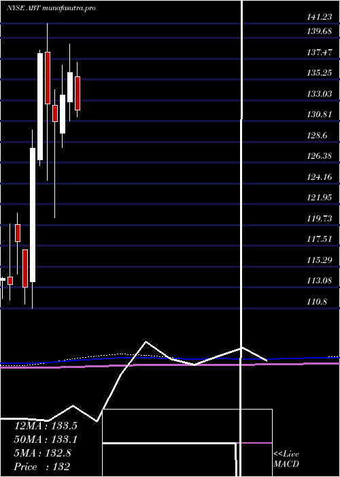Click the 128.6 price level label

click(x=318, y=136)
